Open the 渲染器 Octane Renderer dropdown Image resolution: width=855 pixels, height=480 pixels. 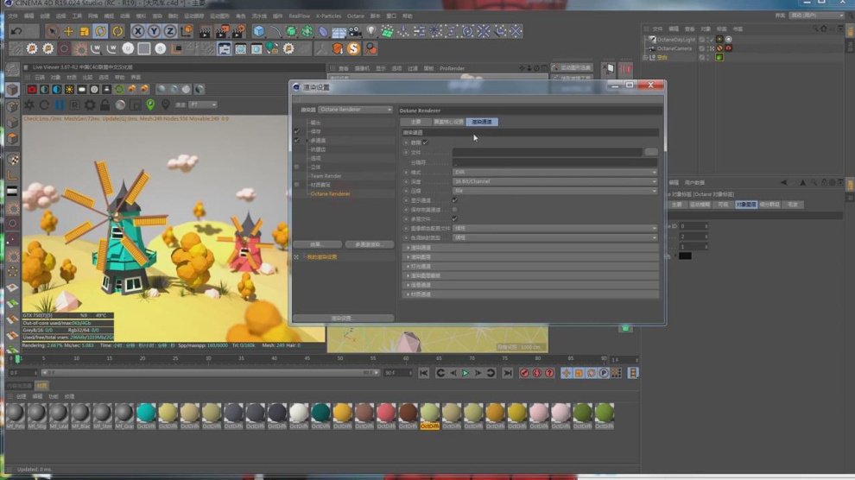click(x=355, y=110)
